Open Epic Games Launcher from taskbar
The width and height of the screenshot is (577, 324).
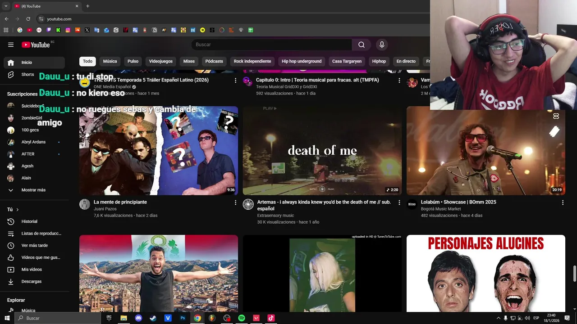(109, 318)
